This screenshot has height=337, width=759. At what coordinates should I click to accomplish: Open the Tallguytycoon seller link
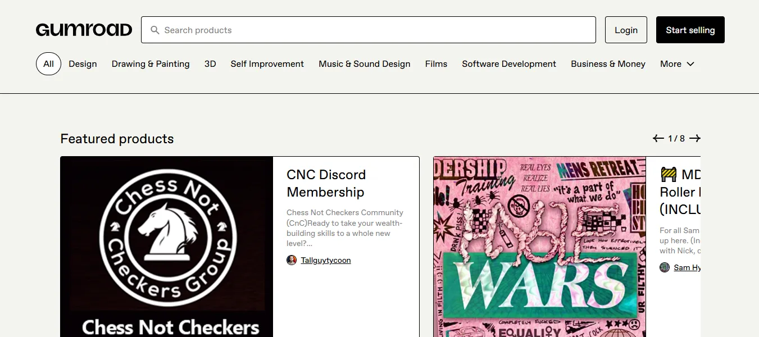coord(326,261)
